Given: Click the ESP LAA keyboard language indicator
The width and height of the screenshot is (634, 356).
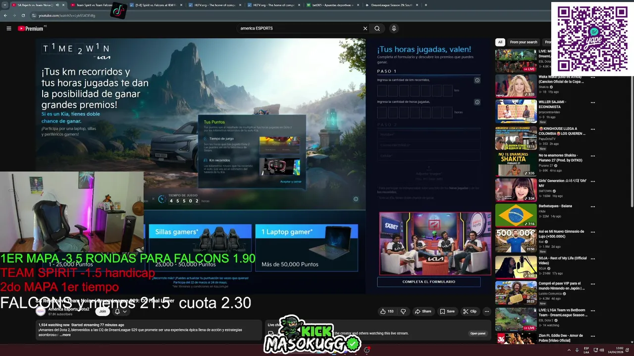Looking at the screenshot, I should [586, 350].
